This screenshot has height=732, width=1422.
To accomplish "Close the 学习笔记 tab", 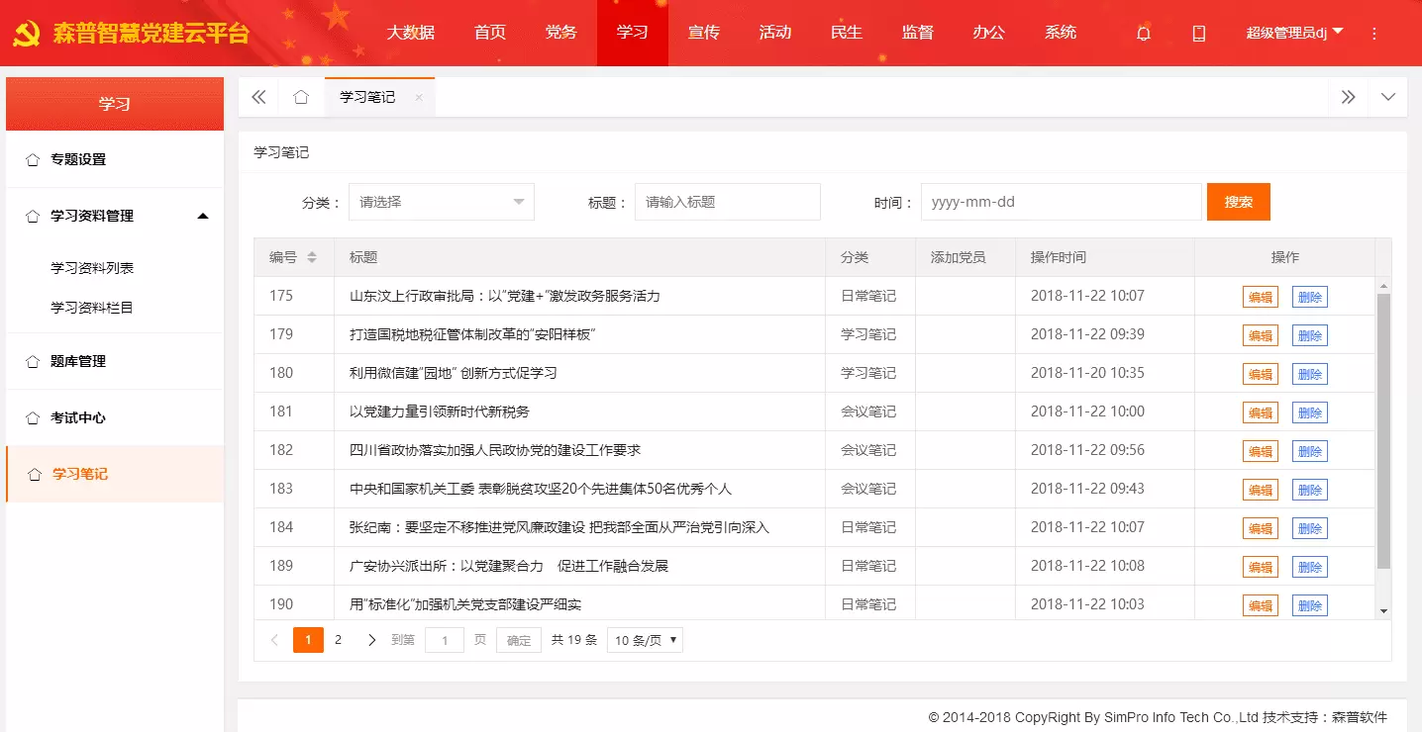I will click(x=419, y=97).
